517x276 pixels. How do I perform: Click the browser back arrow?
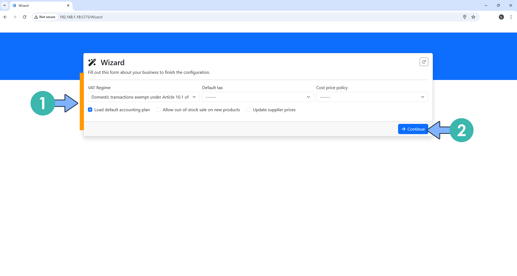pyautogui.click(x=5, y=17)
